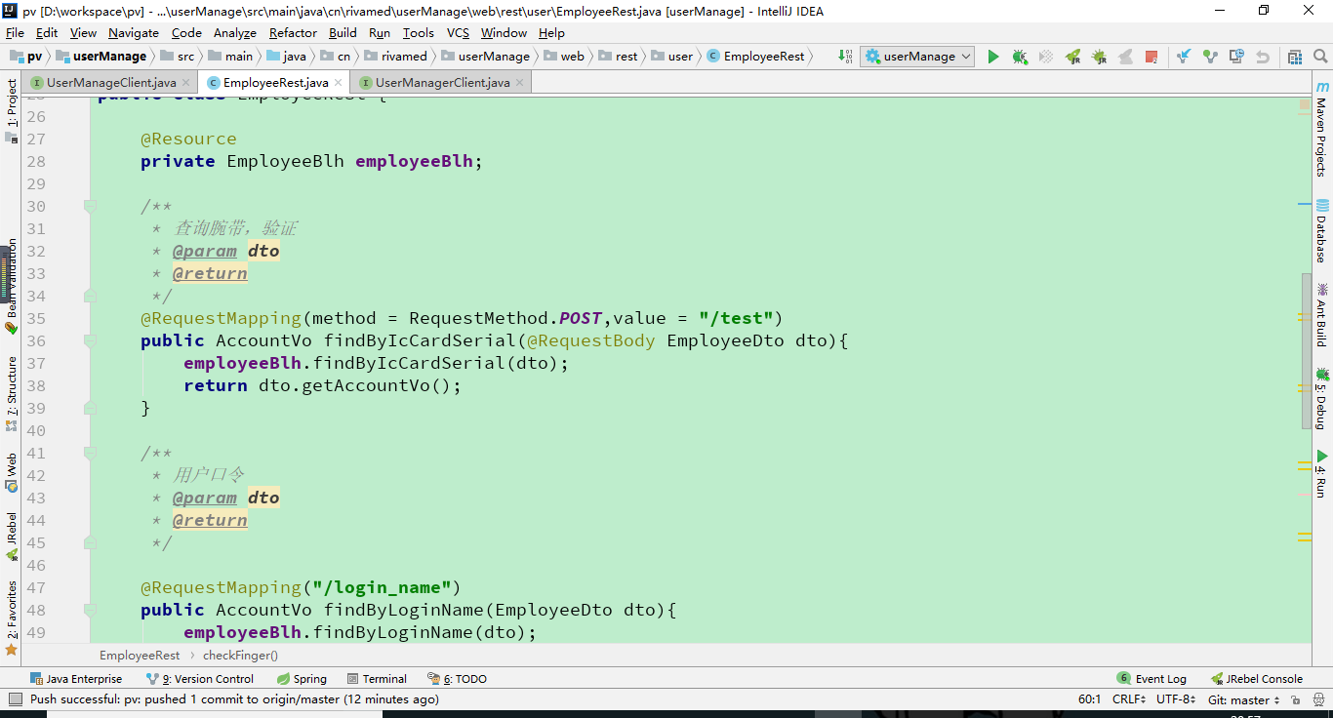Update project from VCS
1333x718 pixels.
point(1184,57)
